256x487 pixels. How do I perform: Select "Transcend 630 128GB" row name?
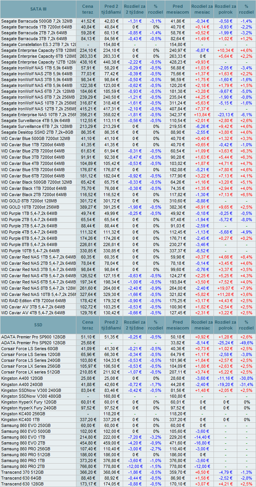click(22, 484)
